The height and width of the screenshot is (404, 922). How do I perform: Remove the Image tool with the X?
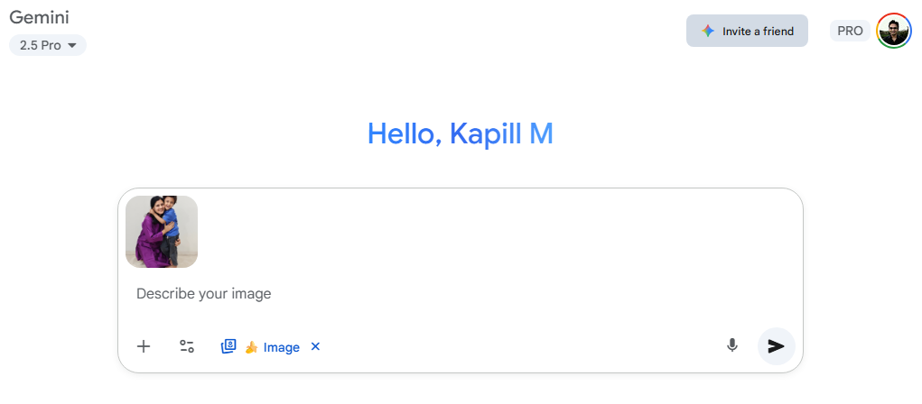coord(315,346)
